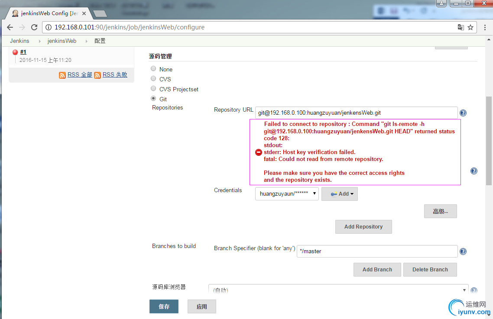Go to Jenkins in breadcrumb
Viewport: 493px width, 319px height.
tap(19, 41)
